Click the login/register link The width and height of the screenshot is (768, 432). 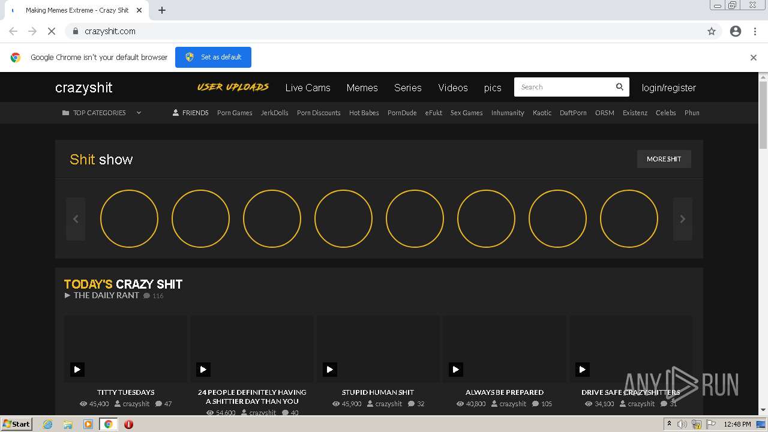pos(669,88)
